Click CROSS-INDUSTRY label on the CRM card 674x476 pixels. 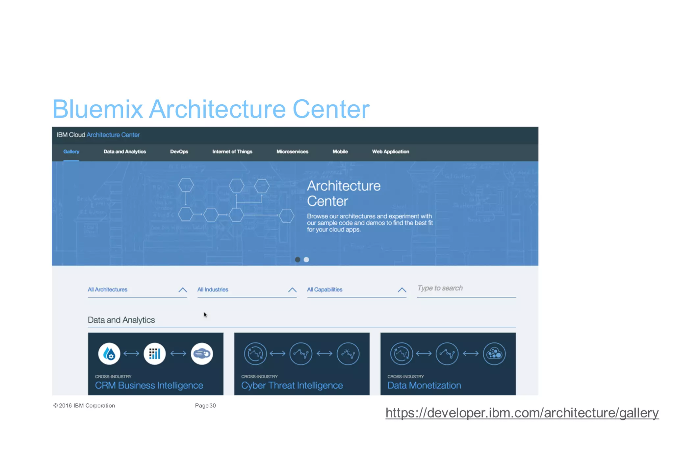113,377
